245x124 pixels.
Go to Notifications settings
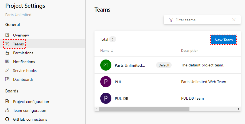tap(24, 62)
